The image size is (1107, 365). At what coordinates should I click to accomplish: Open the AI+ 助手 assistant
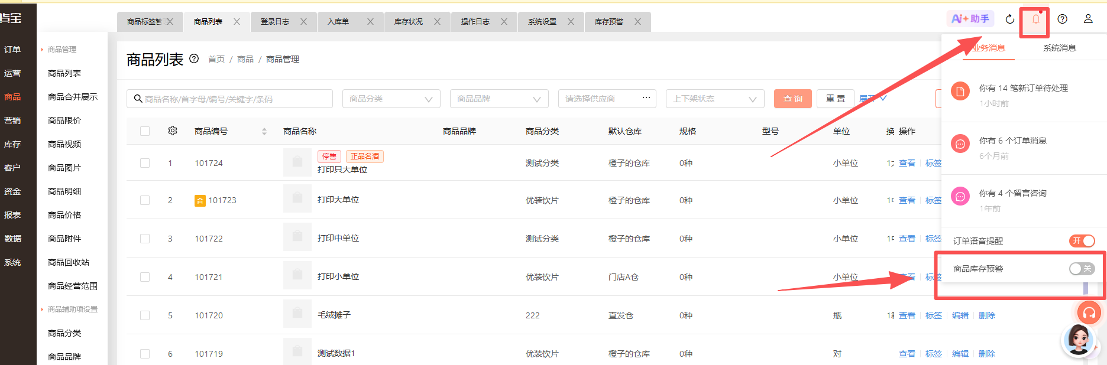tap(970, 19)
